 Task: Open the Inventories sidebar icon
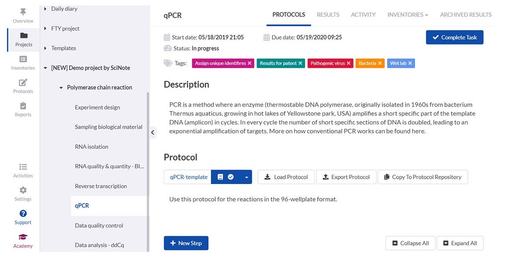(x=23, y=59)
